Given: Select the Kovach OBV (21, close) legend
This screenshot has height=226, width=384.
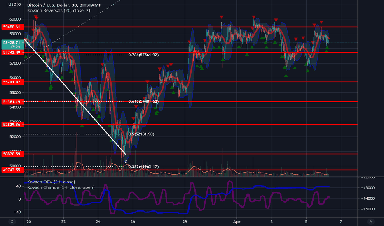Looking at the screenshot, I should [x=51, y=182].
